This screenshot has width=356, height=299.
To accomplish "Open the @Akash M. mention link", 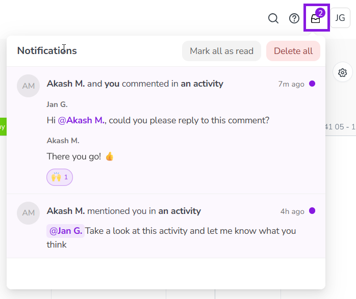I will pyautogui.click(x=81, y=120).
